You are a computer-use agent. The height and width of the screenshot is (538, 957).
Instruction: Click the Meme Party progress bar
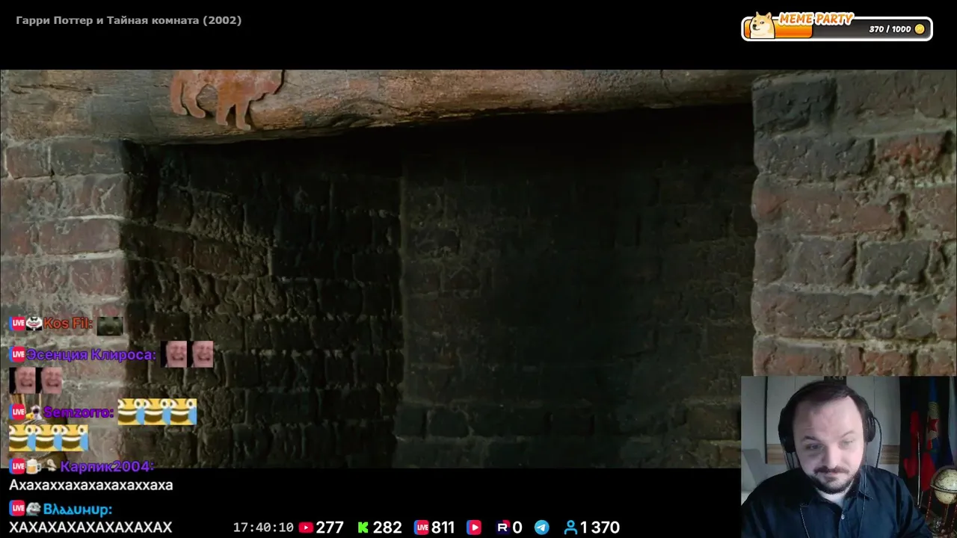pyautogui.click(x=837, y=29)
